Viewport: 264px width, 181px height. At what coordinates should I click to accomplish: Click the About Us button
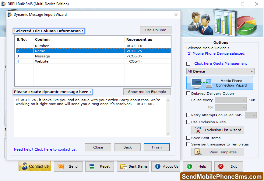pyautogui.click(x=166, y=166)
